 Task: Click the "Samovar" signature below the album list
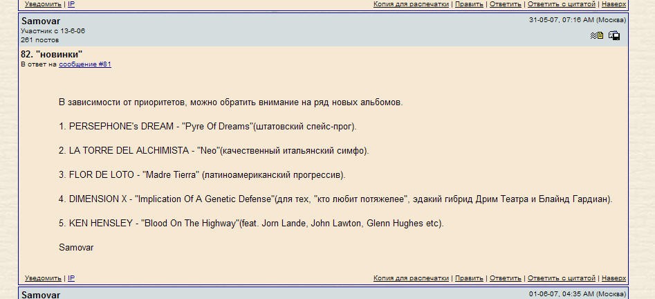(76, 248)
